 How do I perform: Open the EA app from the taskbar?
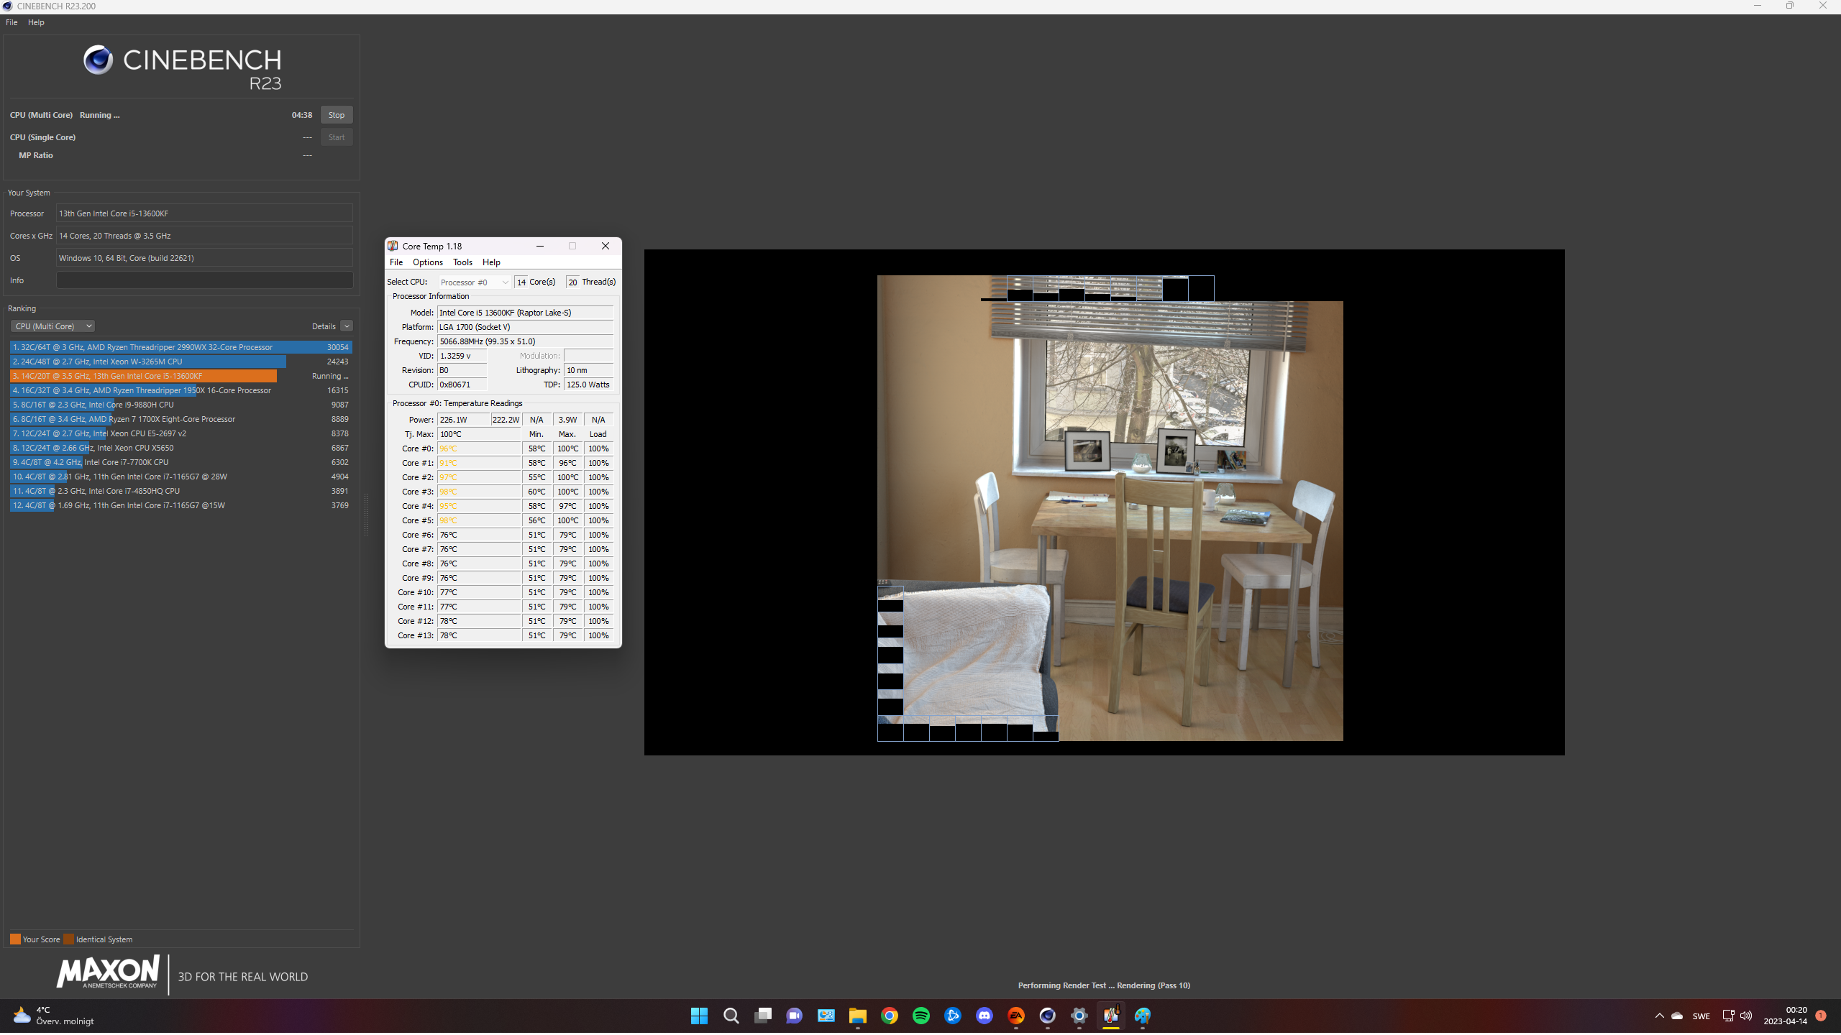(x=1015, y=1016)
